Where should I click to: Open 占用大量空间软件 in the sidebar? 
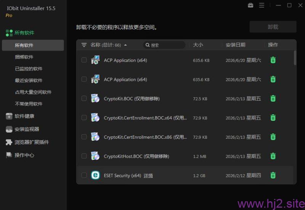pyautogui.click(x=33, y=92)
